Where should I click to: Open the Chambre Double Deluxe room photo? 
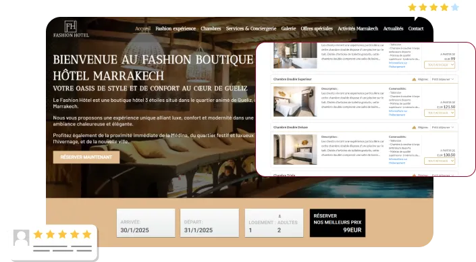pos(295,150)
